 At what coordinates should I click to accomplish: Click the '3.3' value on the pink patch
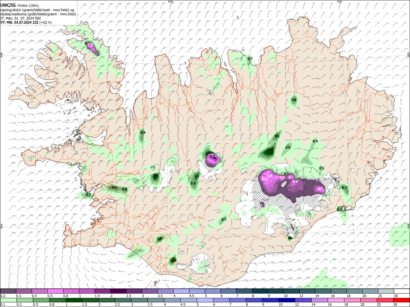pos(214,156)
